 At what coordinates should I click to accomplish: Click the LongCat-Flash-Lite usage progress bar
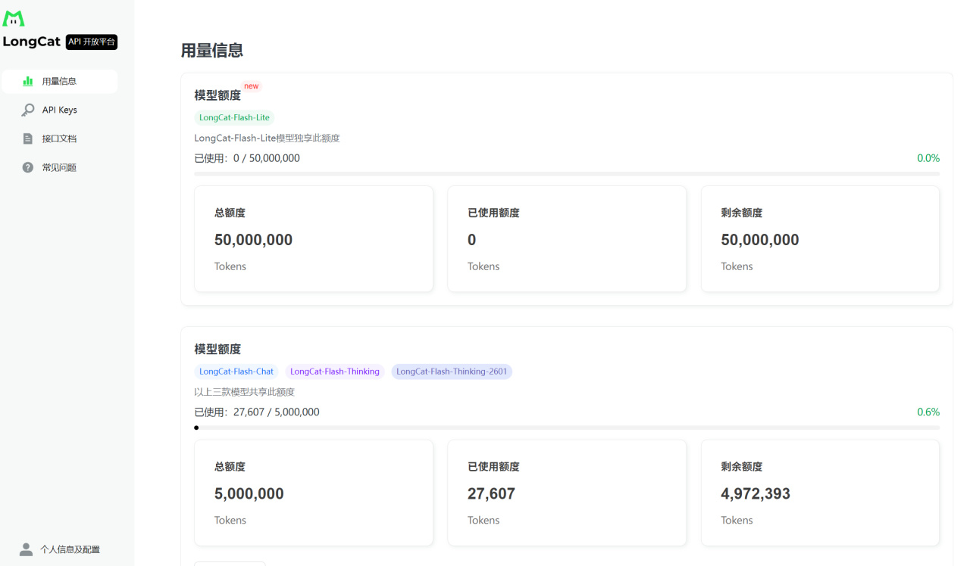[x=567, y=174]
